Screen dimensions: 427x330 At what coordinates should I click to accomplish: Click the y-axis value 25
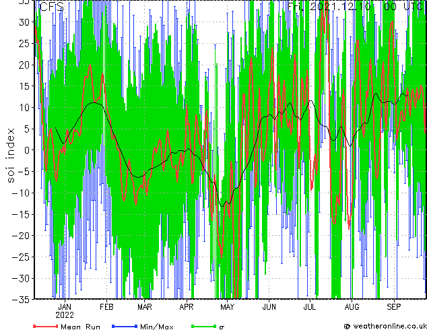click(x=24, y=43)
